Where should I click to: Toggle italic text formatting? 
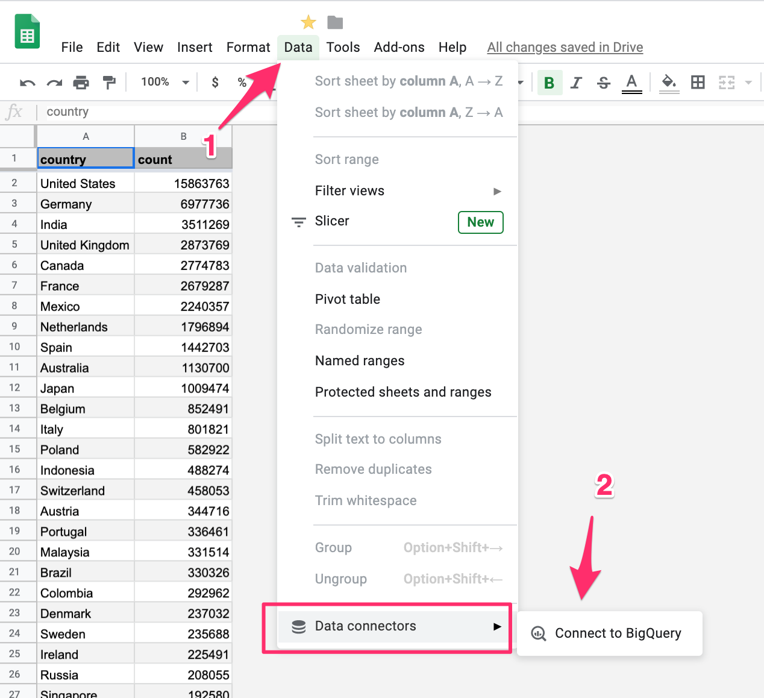(x=576, y=83)
